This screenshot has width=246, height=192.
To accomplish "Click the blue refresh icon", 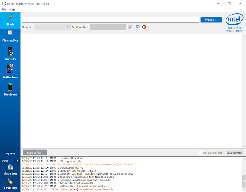I will pos(138,27).
